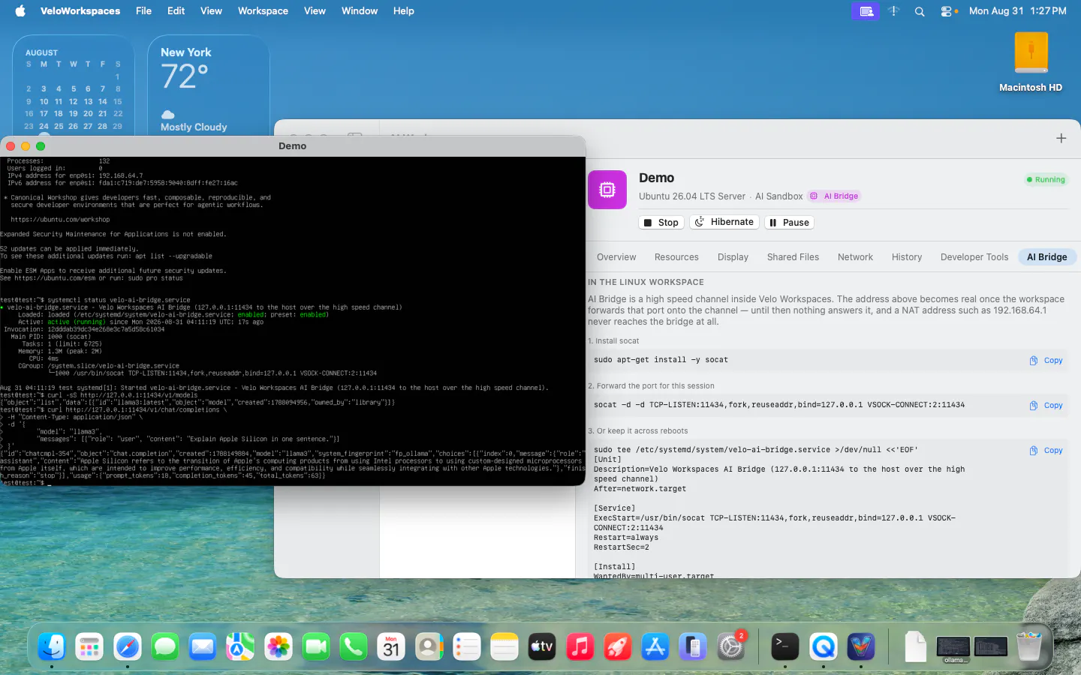Hibernate the Demo workspace
The height and width of the screenshot is (675, 1081).
[x=724, y=222]
